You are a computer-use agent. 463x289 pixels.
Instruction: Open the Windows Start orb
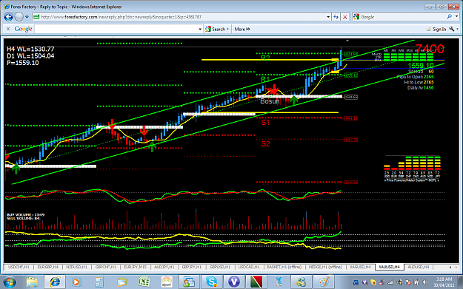(10, 282)
